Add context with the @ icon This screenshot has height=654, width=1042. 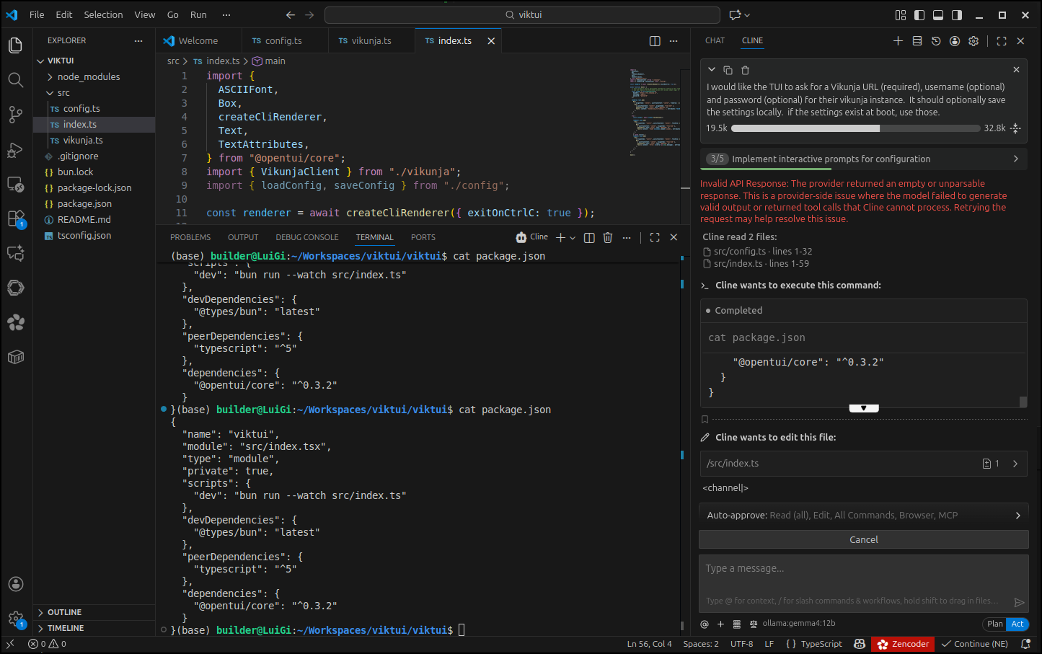tap(705, 624)
